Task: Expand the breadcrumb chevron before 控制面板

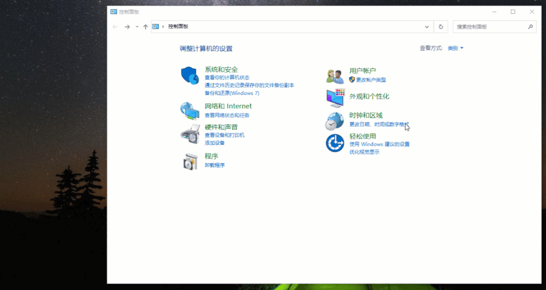Action: coord(163,26)
